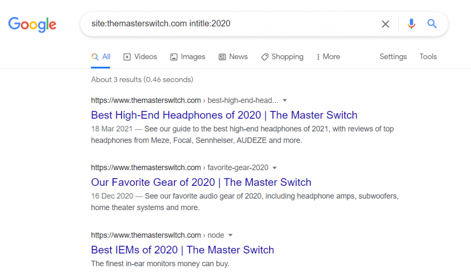Open the Settings menu

coord(393,57)
